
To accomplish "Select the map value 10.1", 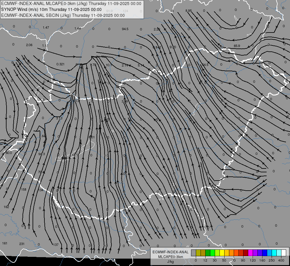I will 109,65.
